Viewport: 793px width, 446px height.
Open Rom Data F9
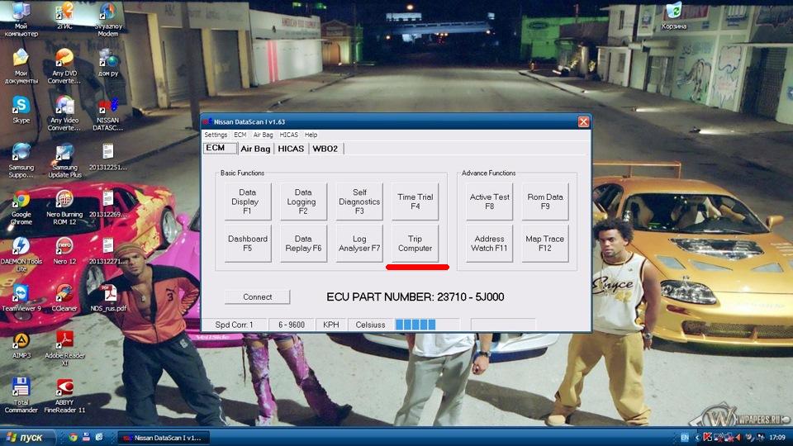[x=544, y=202]
